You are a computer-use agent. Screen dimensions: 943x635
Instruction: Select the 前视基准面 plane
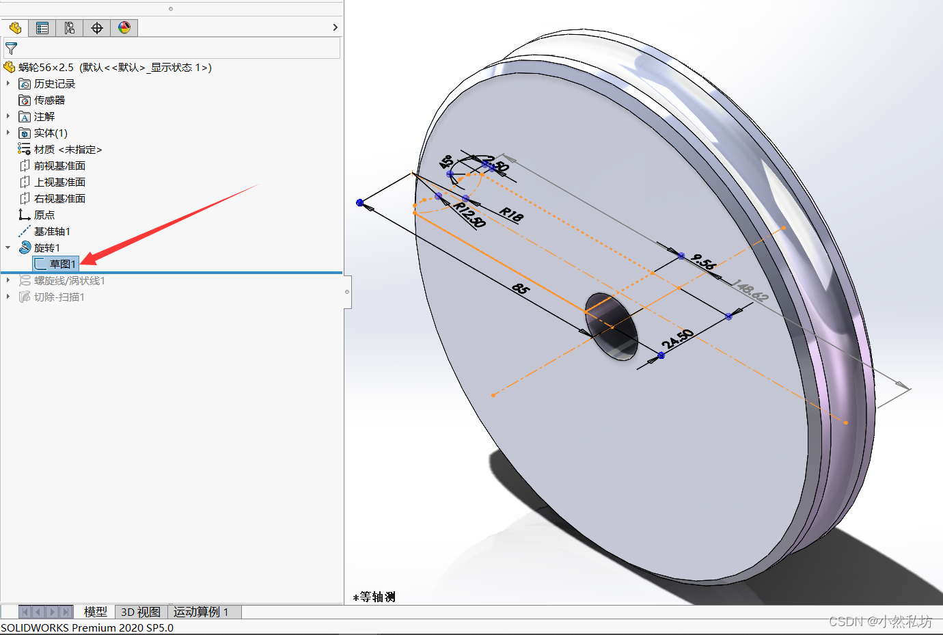pos(59,165)
